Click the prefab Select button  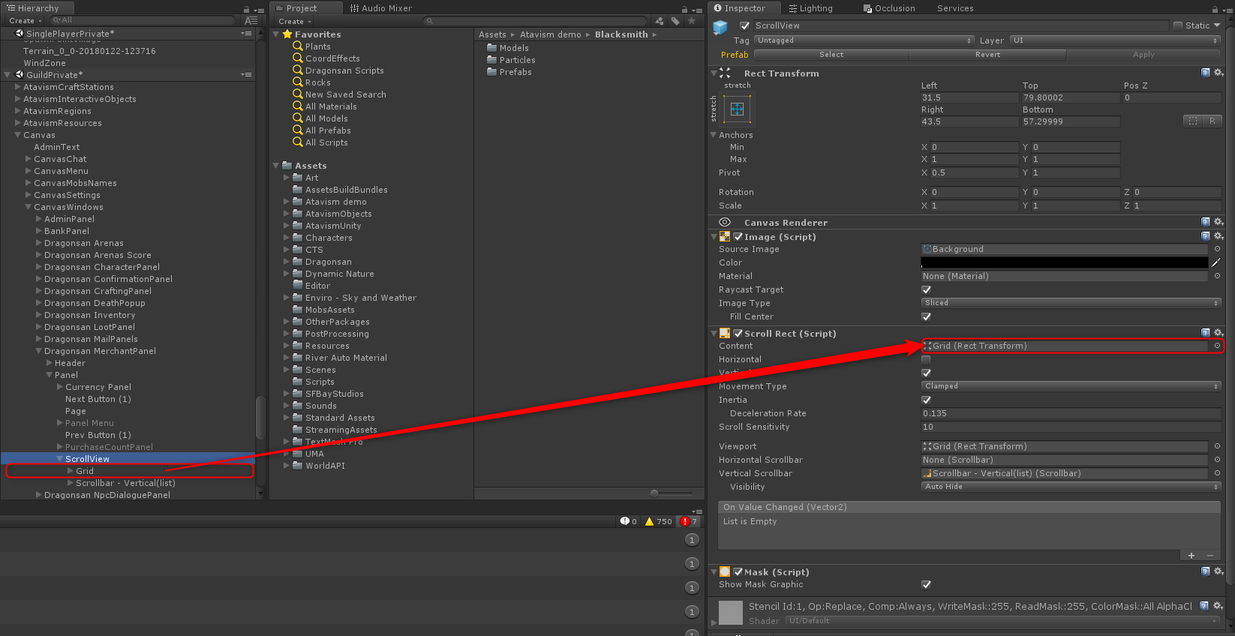[831, 55]
